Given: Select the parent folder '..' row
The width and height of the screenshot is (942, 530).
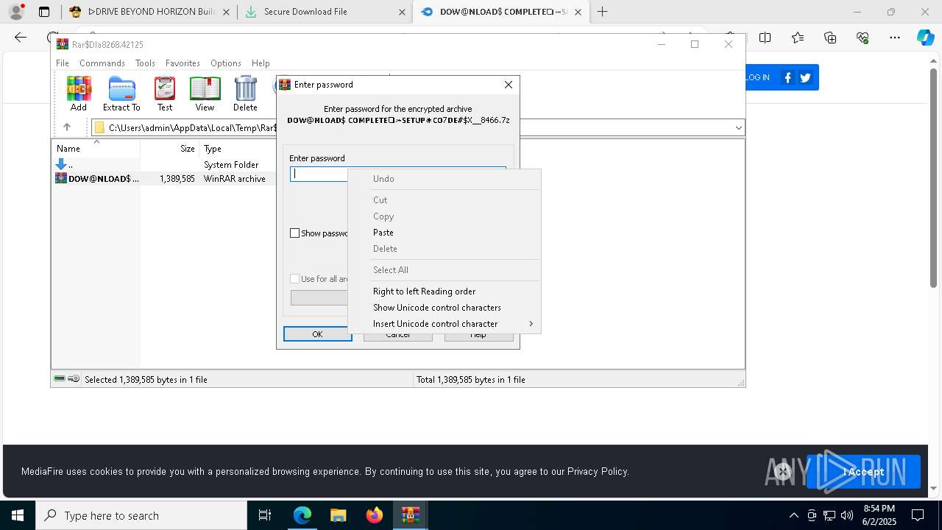Looking at the screenshot, I should coord(162,165).
